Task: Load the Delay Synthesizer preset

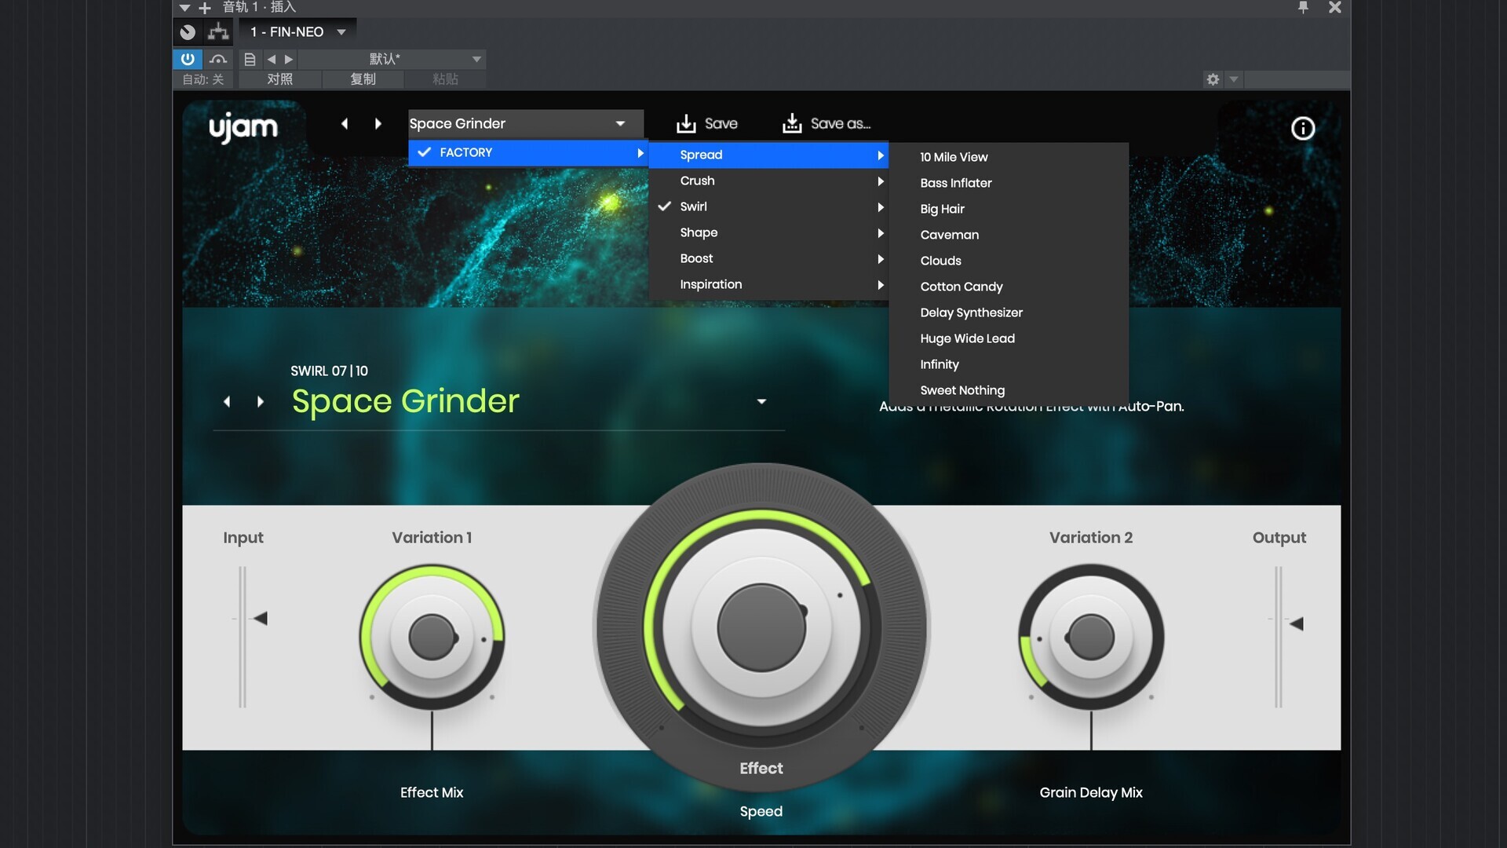Action: click(1009, 313)
